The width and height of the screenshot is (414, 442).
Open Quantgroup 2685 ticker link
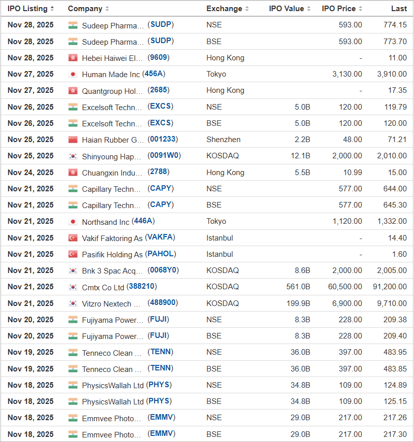(159, 90)
